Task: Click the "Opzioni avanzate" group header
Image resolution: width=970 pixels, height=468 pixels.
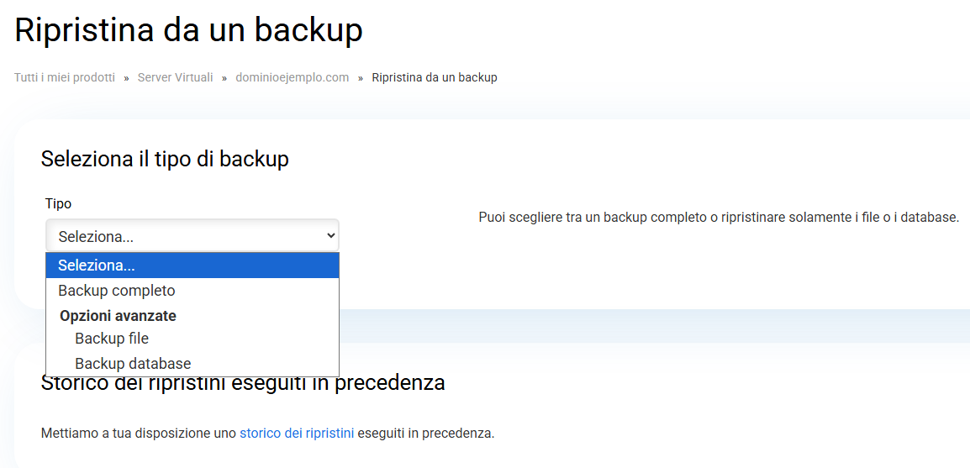Action: (x=118, y=316)
